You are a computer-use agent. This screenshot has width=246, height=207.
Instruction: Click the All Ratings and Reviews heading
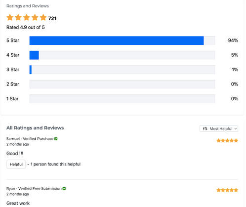tap(35, 128)
